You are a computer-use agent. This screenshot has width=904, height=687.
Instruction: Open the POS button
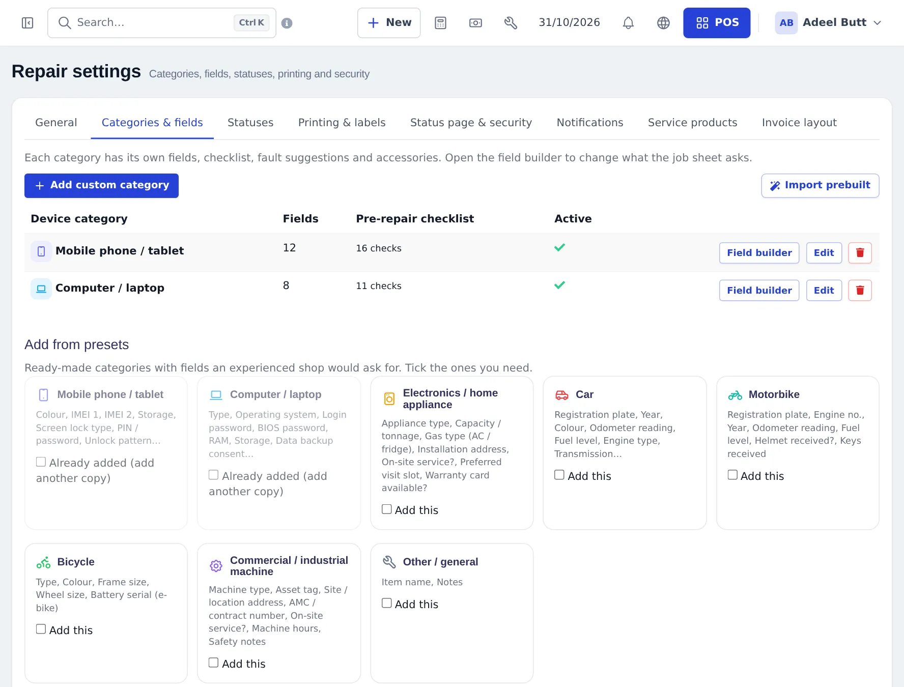click(x=717, y=23)
